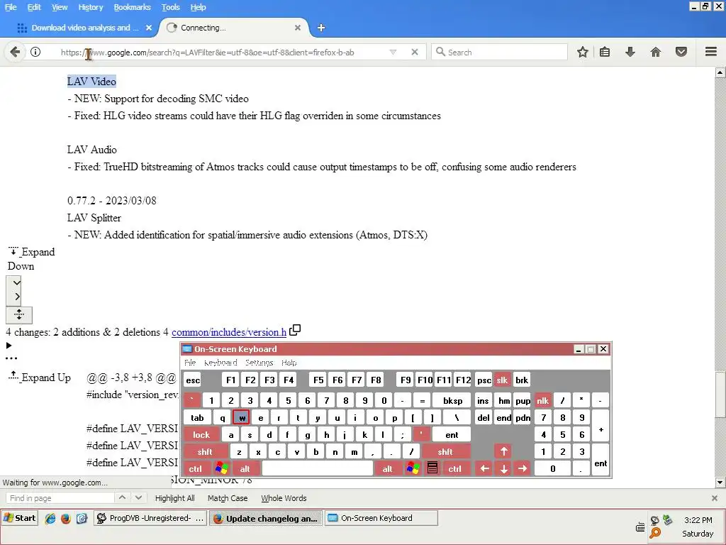Image resolution: width=726 pixels, height=545 pixels.
Task: Open Keyboard menu in On-Screen Keyboard
Action: [220, 363]
